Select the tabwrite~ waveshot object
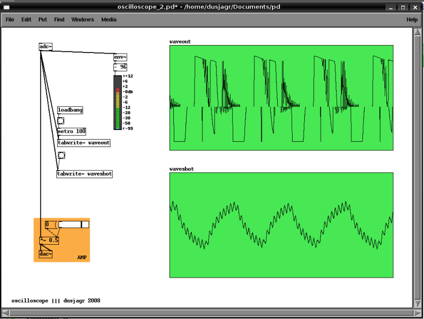The width and height of the screenshot is (424, 319). [84, 174]
